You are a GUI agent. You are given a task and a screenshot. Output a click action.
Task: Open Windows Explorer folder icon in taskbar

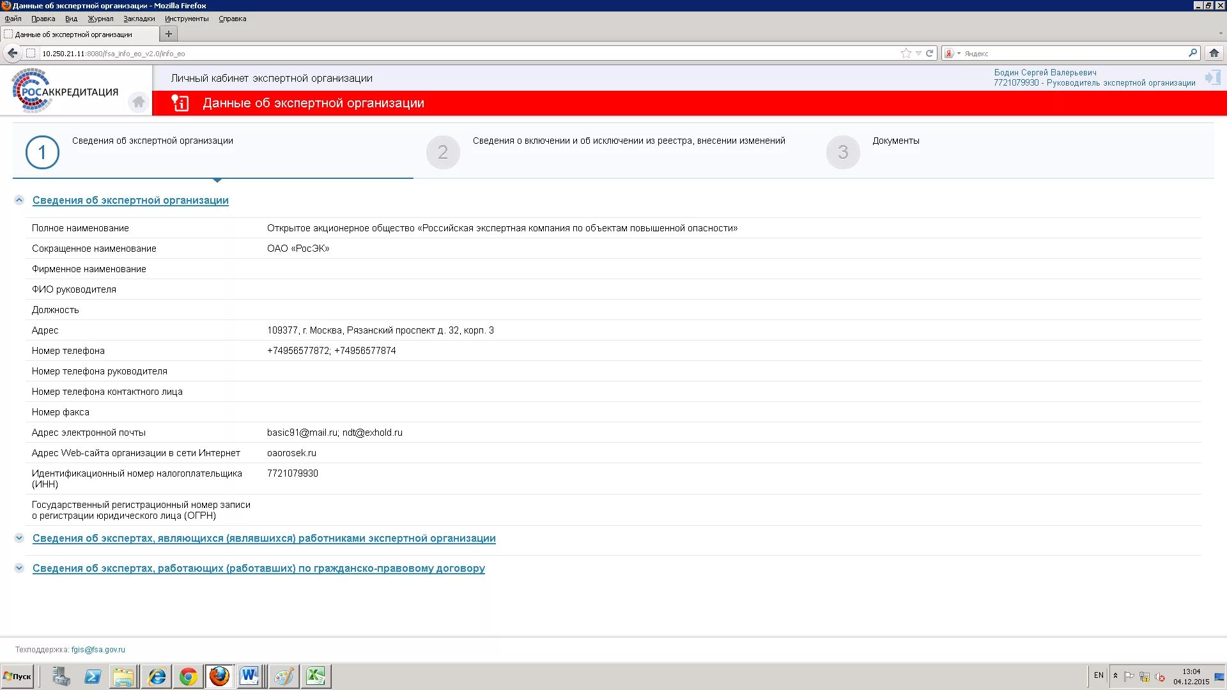coord(123,676)
